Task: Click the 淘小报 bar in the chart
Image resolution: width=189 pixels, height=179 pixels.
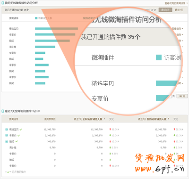Action: pyautogui.click(x=45, y=47)
